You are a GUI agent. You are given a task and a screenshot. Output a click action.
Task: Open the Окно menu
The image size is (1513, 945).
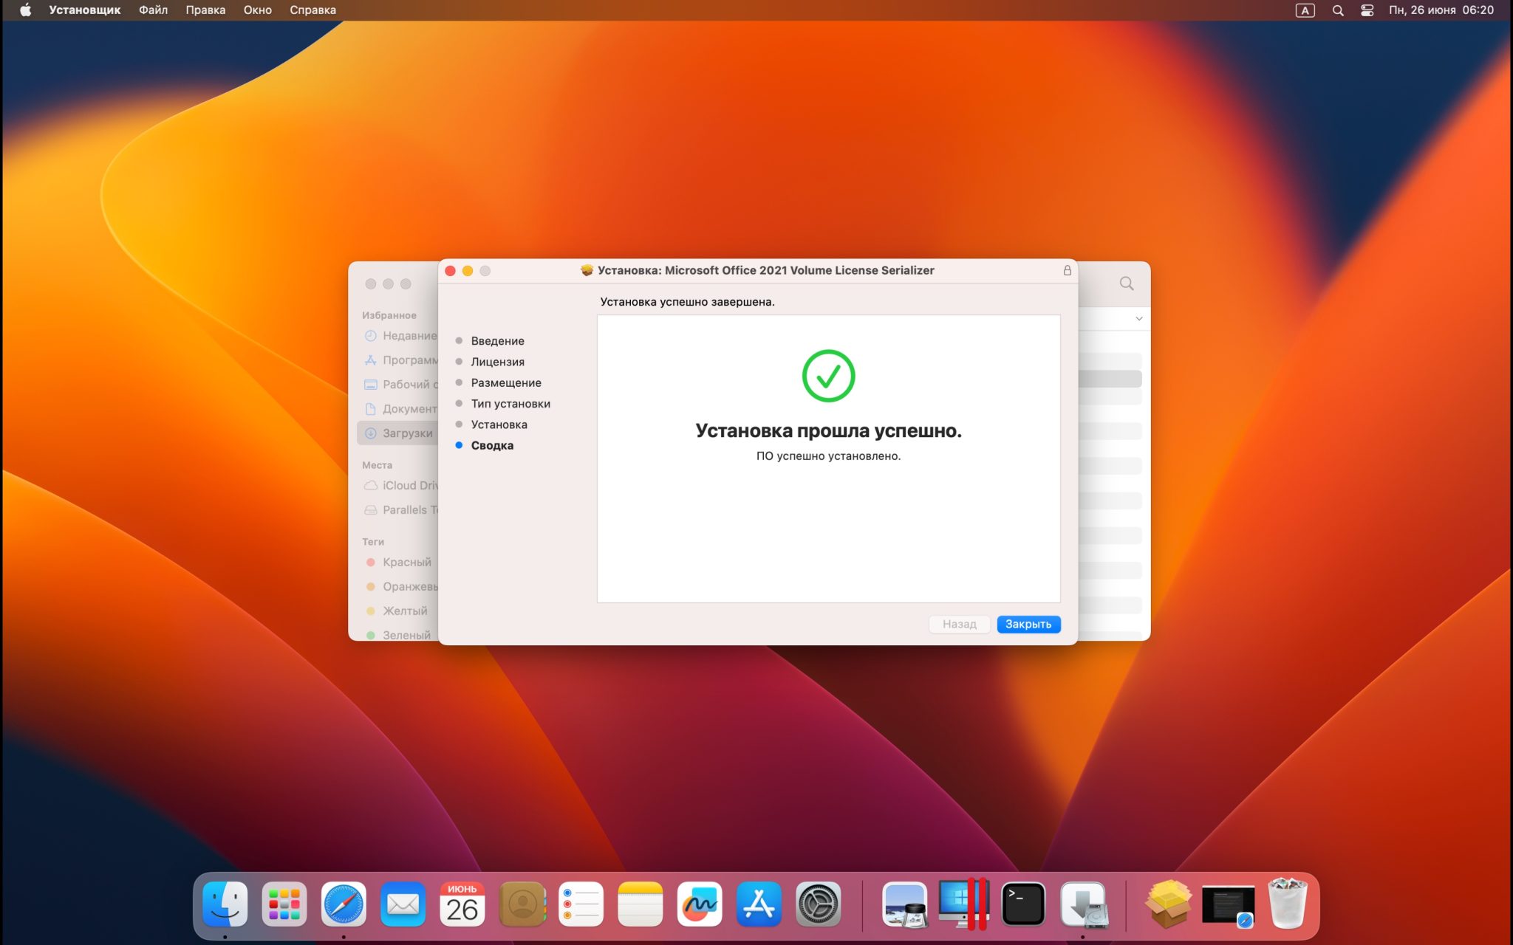click(258, 10)
